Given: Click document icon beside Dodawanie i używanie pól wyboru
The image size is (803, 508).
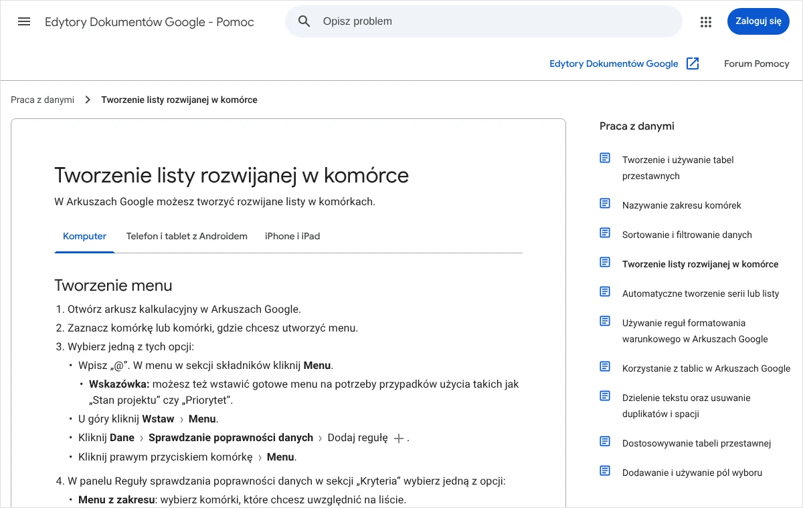Looking at the screenshot, I should tap(605, 471).
